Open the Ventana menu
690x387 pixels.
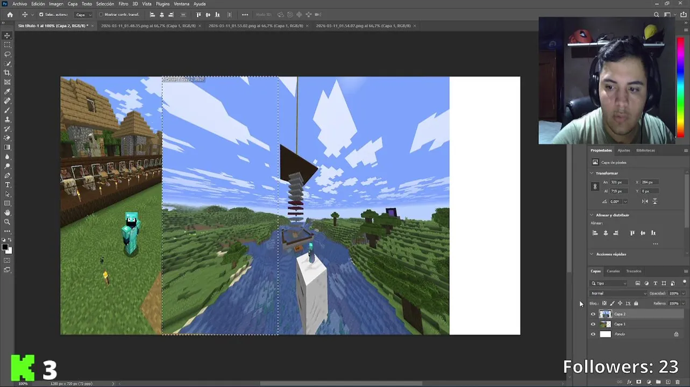181,4
